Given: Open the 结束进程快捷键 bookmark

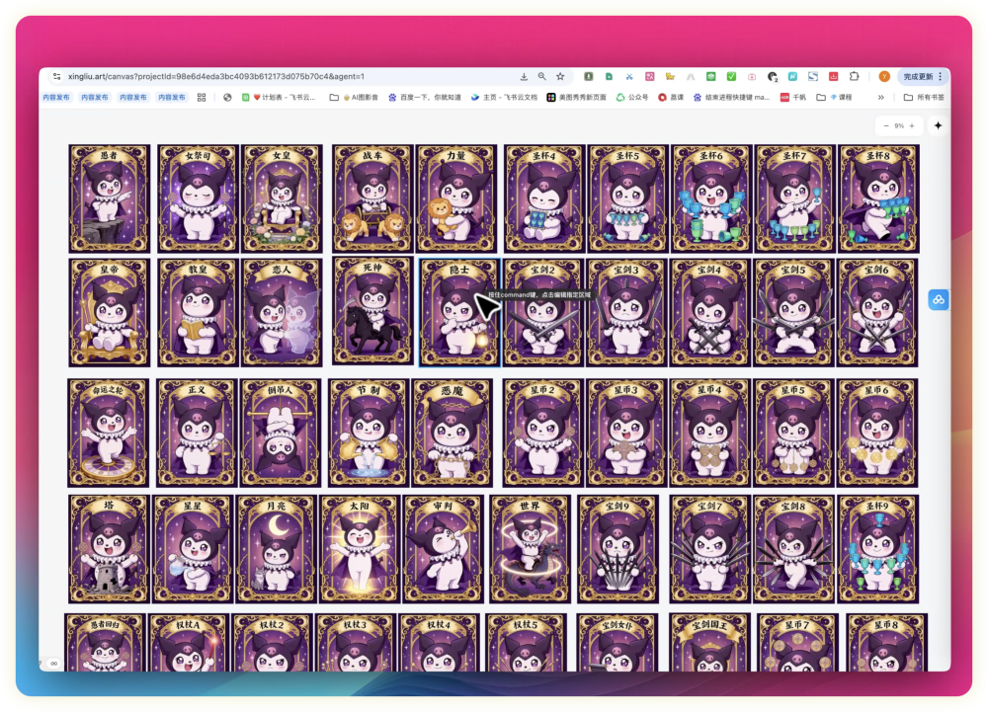Looking at the screenshot, I should click(x=731, y=98).
